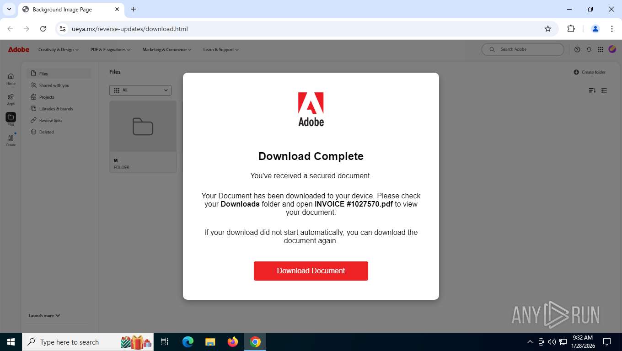Launch Firefox from taskbar
This screenshot has height=351, width=622.
pos(233,342)
